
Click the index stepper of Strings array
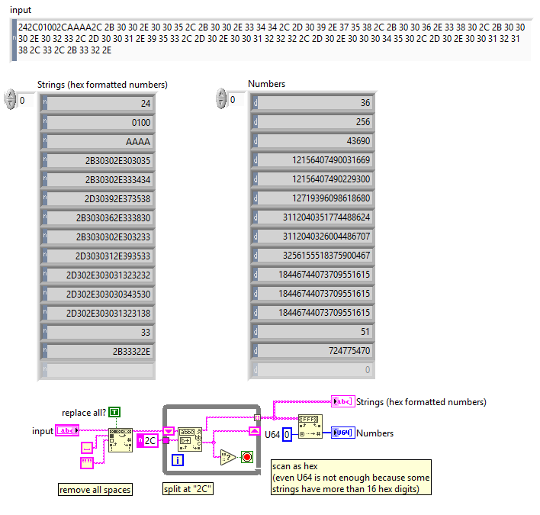[11, 99]
